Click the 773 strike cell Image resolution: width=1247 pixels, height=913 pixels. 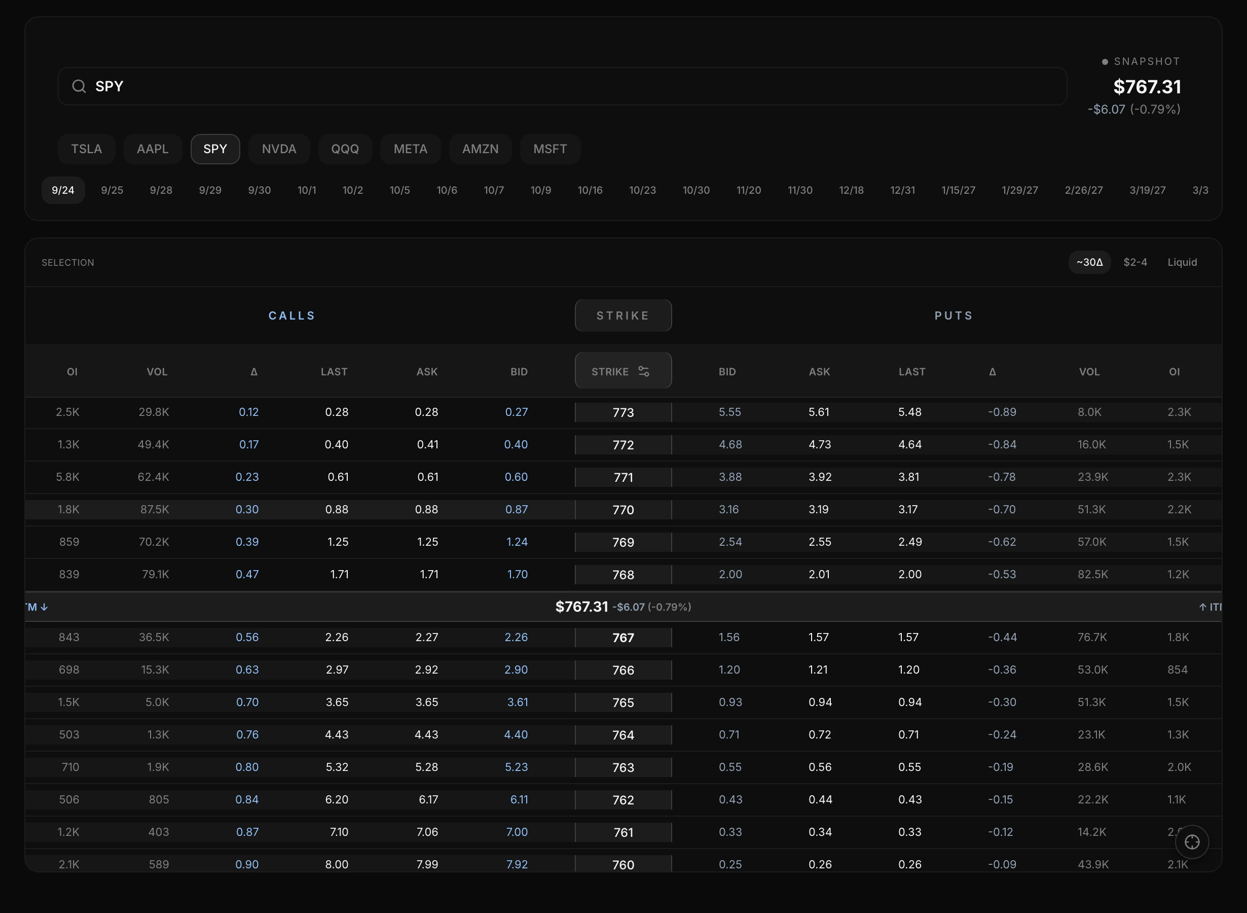coord(623,412)
